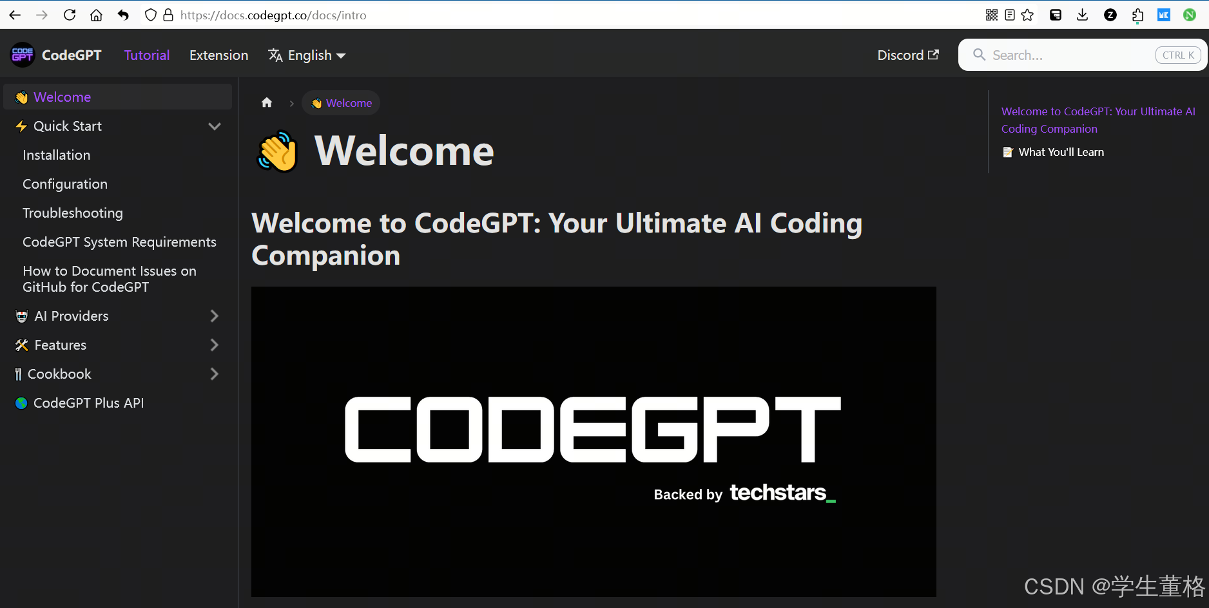Collapse the Quick Start section chevron

(215, 126)
